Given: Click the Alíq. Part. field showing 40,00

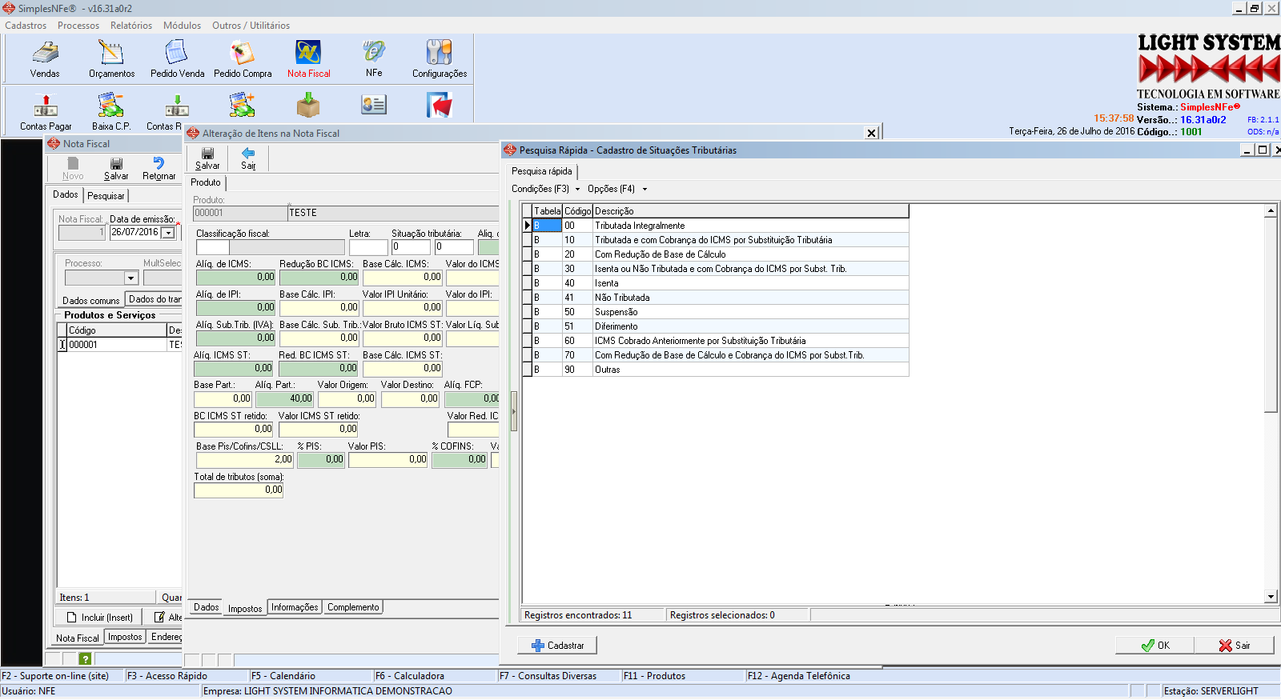Looking at the screenshot, I should coord(285,398).
